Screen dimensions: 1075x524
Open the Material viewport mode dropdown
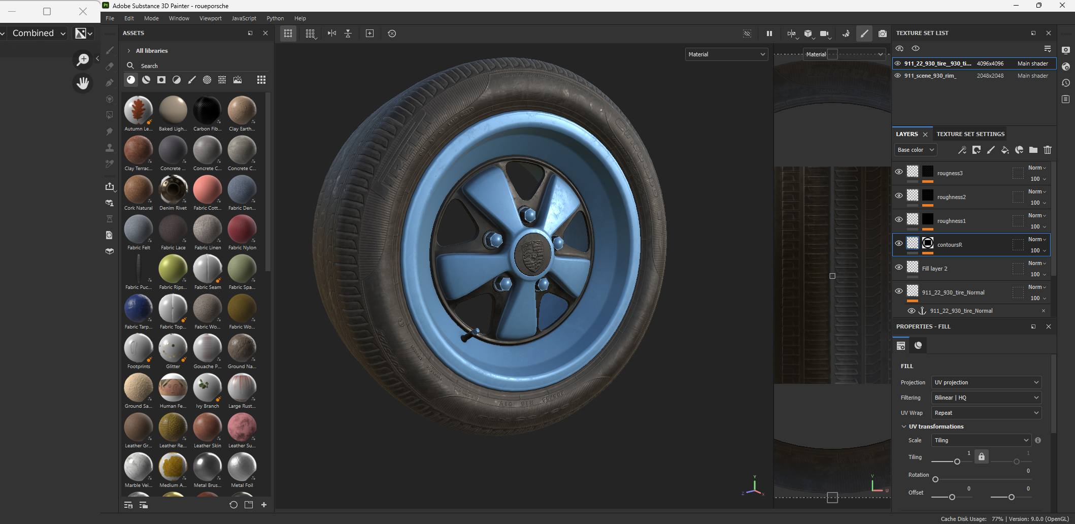pos(726,54)
